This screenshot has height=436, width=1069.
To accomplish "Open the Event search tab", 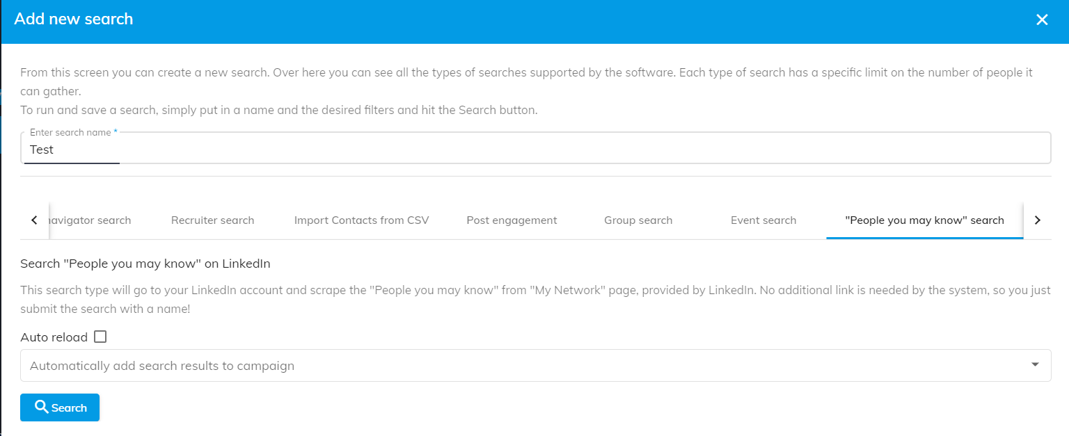I will (763, 220).
